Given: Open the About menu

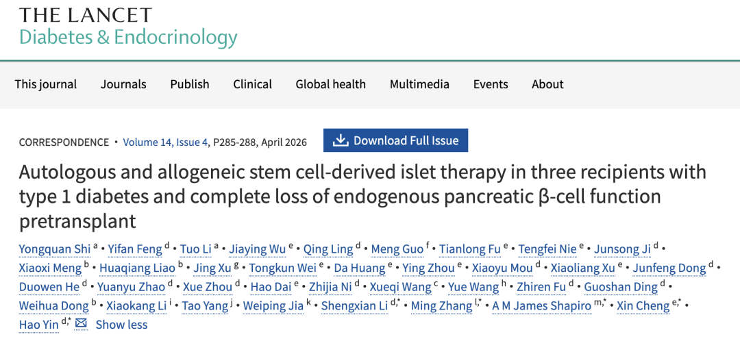Looking at the screenshot, I should (547, 84).
